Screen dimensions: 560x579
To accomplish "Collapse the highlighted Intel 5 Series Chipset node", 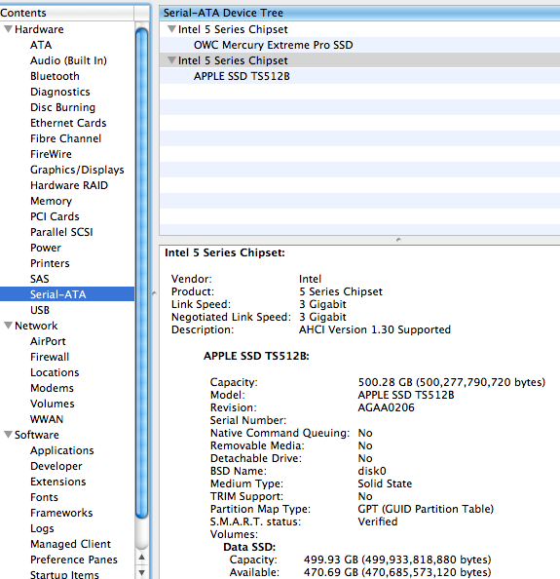I will coord(171,59).
